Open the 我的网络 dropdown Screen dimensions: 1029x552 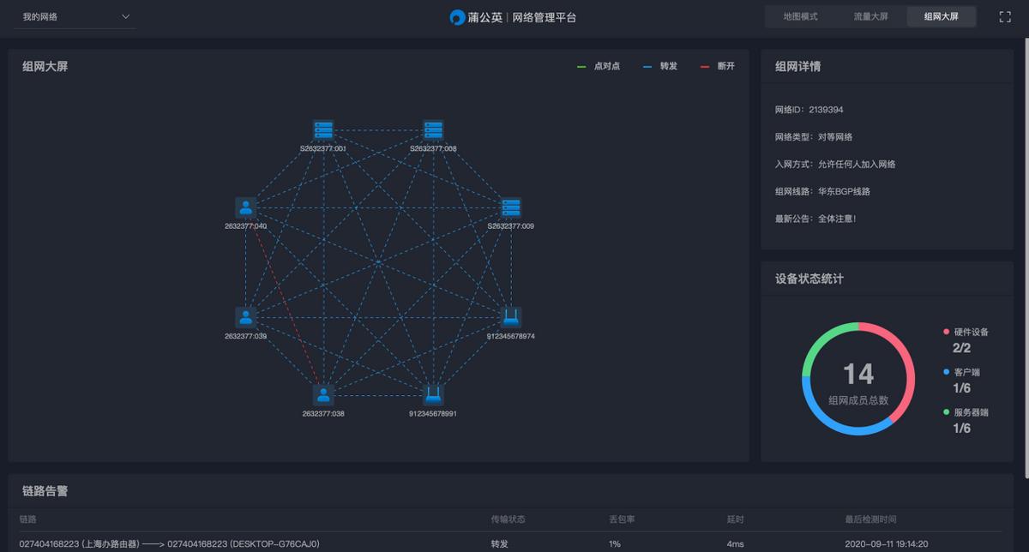pos(75,17)
